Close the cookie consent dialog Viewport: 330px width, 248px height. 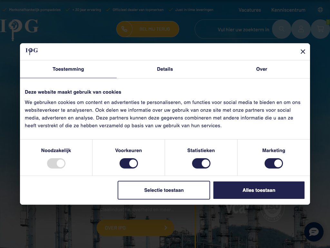pos(303,52)
